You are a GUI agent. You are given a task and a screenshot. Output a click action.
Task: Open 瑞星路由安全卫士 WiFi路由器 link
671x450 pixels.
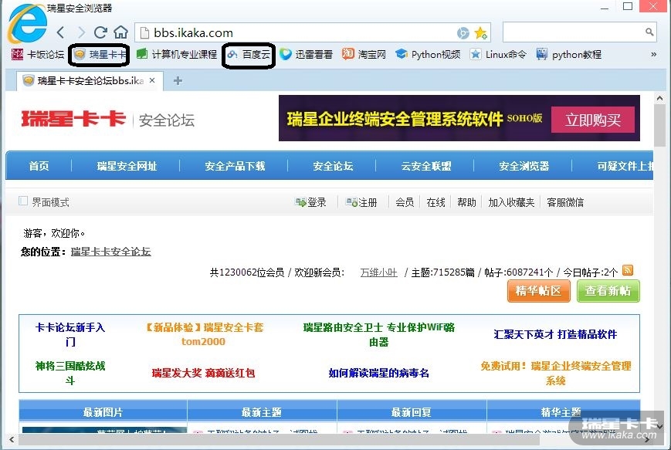click(378, 334)
